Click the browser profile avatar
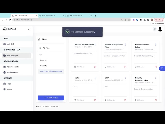This screenshot has height=124, width=165. [152, 20]
